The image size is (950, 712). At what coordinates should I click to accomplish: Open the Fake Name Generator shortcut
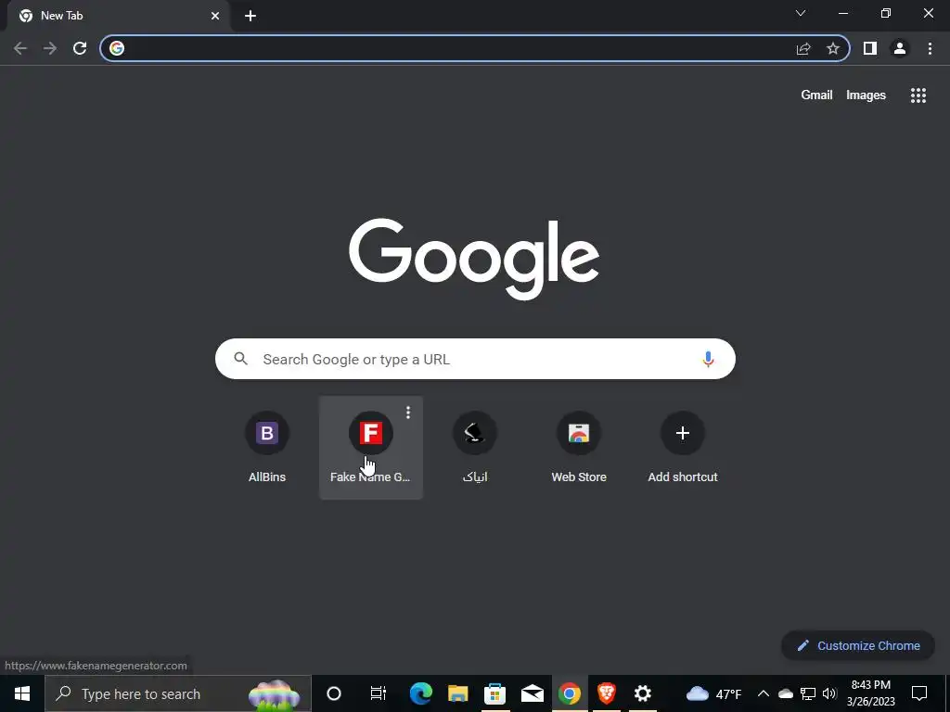tap(371, 448)
